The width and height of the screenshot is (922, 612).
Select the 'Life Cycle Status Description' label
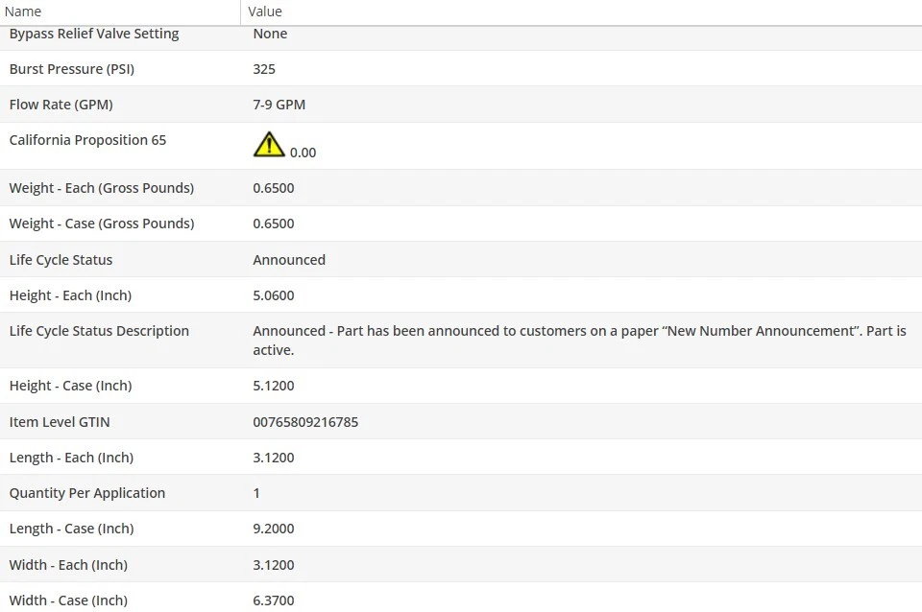(x=99, y=331)
